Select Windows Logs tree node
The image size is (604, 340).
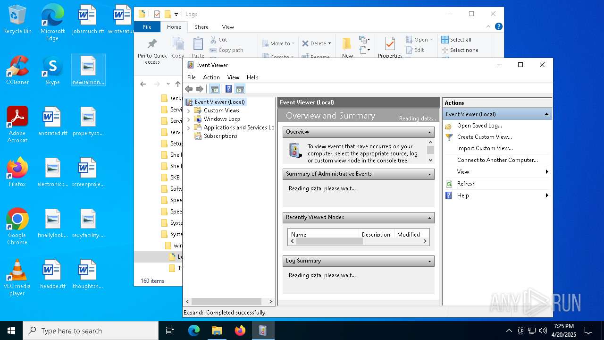(222, 119)
